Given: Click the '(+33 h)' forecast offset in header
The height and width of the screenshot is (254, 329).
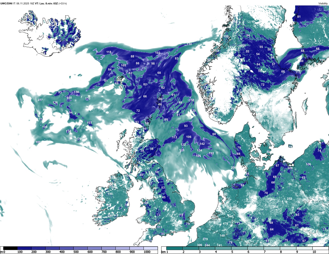Looking at the screenshot, I should click(x=63, y=3).
